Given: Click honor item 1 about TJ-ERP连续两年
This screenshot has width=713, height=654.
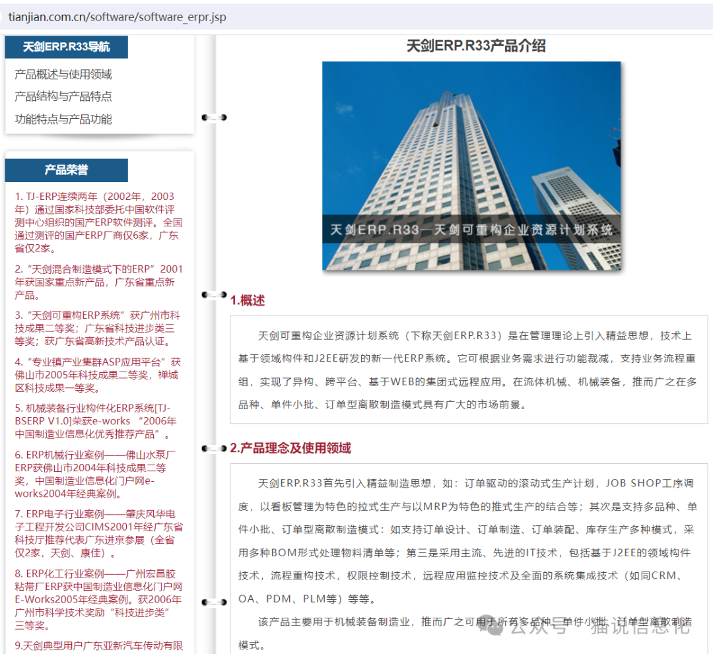Looking at the screenshot, I should pos(98,222).
